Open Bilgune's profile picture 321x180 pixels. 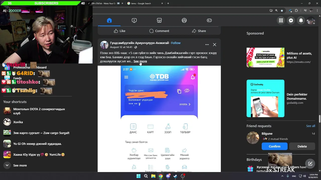[253, 138]
